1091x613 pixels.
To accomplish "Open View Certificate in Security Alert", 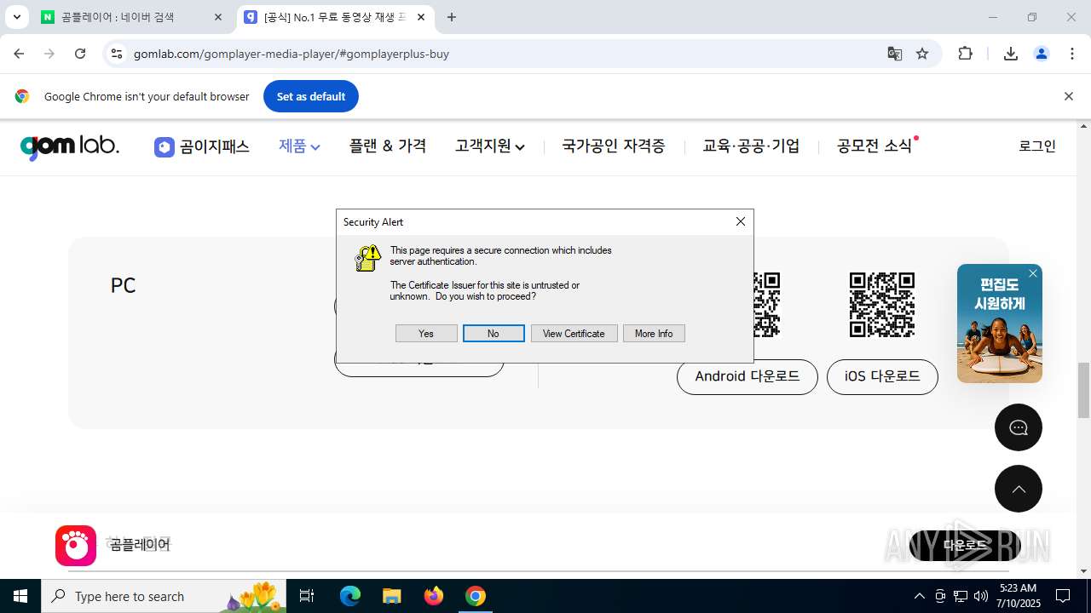I will point(574,334).
